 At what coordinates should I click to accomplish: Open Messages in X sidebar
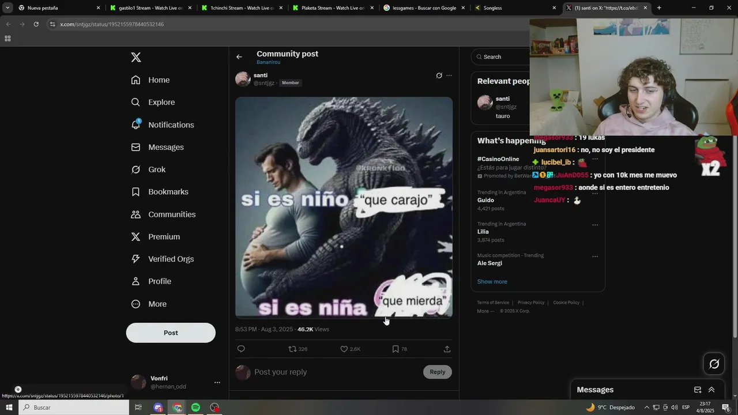[x=157, y=148]
